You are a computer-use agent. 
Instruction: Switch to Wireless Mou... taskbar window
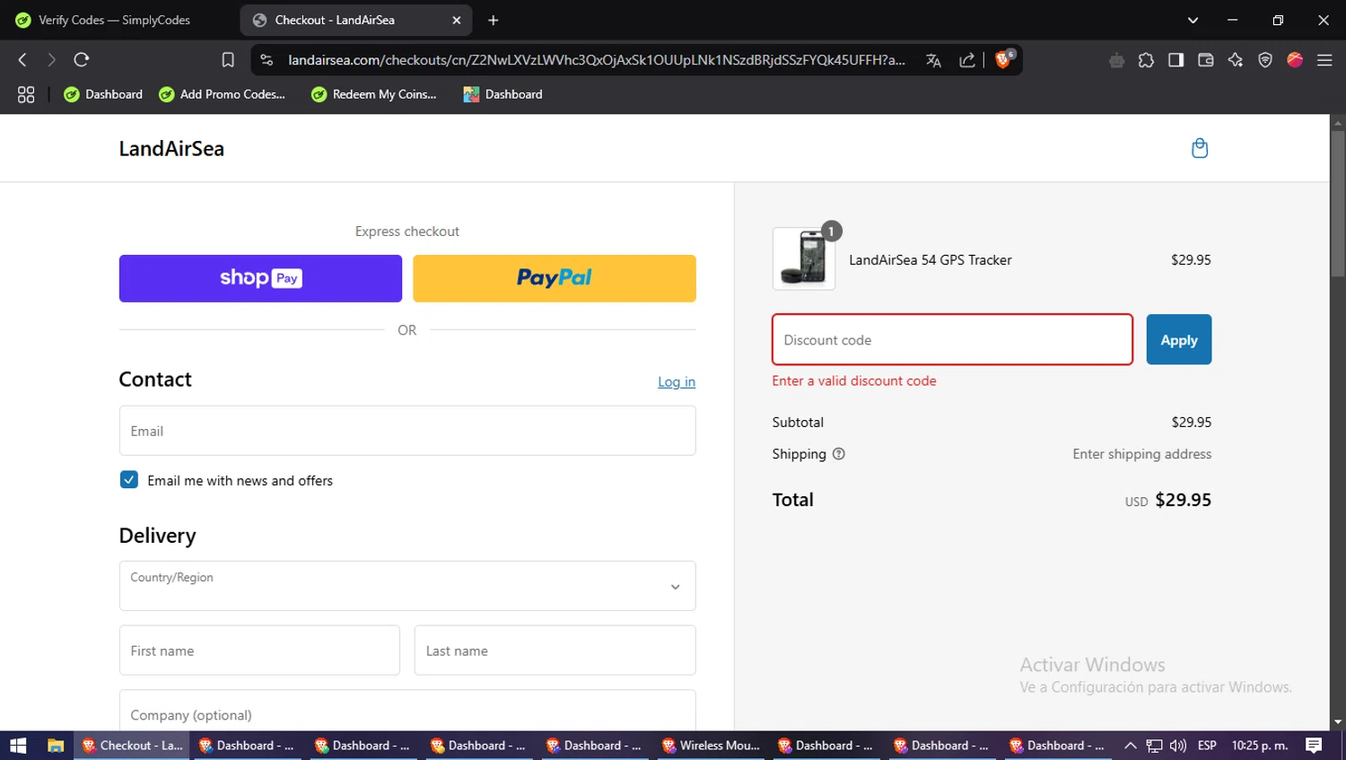pos(711,746)
